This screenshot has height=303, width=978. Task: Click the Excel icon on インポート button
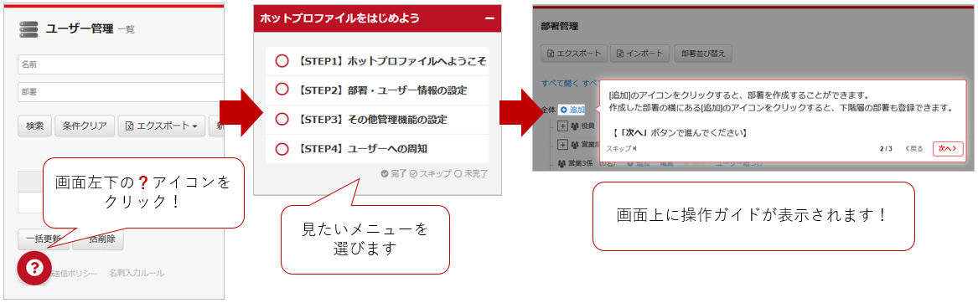621,54
